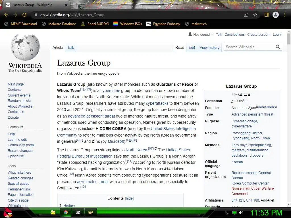Click the Donate sidebar link

click(13, 117)
